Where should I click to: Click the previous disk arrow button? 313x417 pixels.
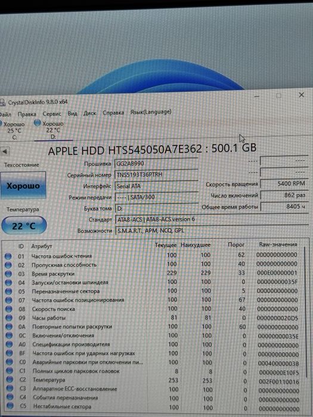[x=5, y=152]
